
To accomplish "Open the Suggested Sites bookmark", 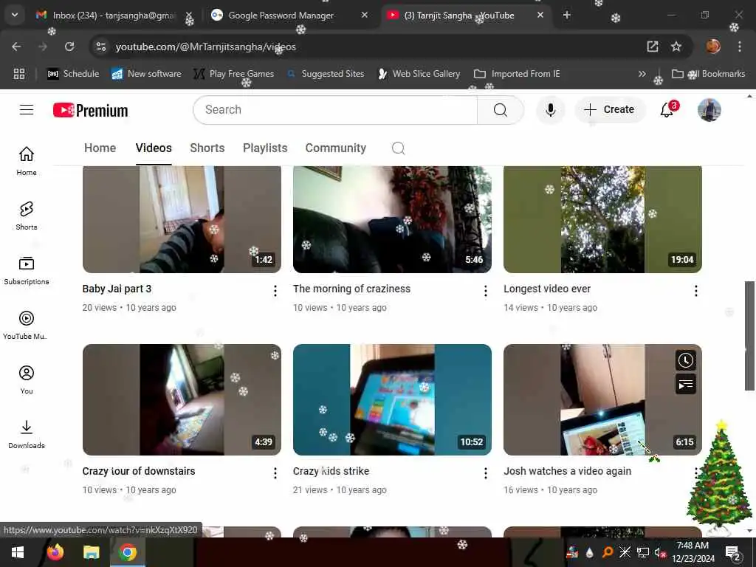I will (326, 74).
